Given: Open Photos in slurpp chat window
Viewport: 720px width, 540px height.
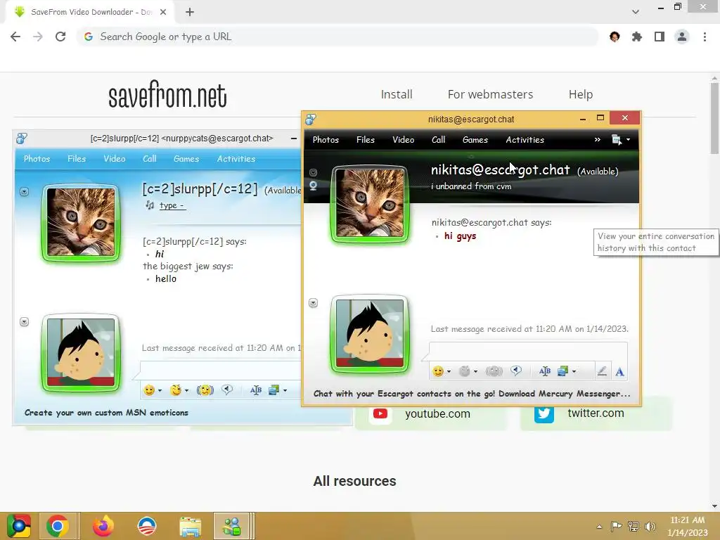Looking at the screenshot, I should pos(37,158).
